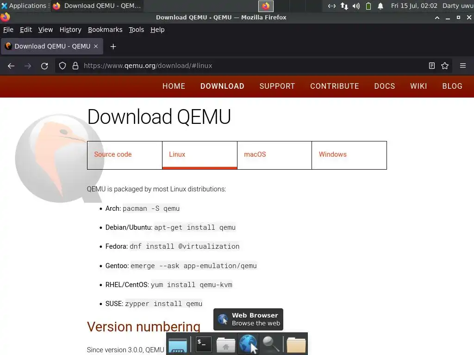The height and width of the screenshot is (355, 474).
Task: Open the WIKI nav link
Action: (x=418, y=86)
